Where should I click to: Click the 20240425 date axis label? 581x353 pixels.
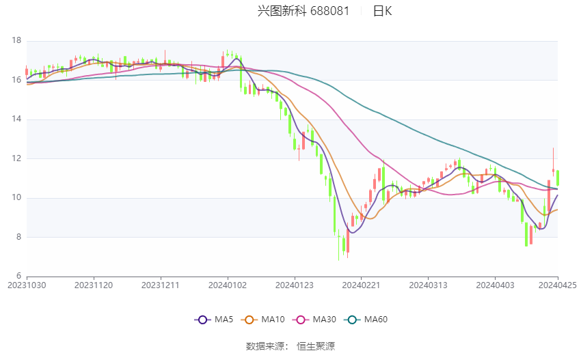[x=558, y=285]
